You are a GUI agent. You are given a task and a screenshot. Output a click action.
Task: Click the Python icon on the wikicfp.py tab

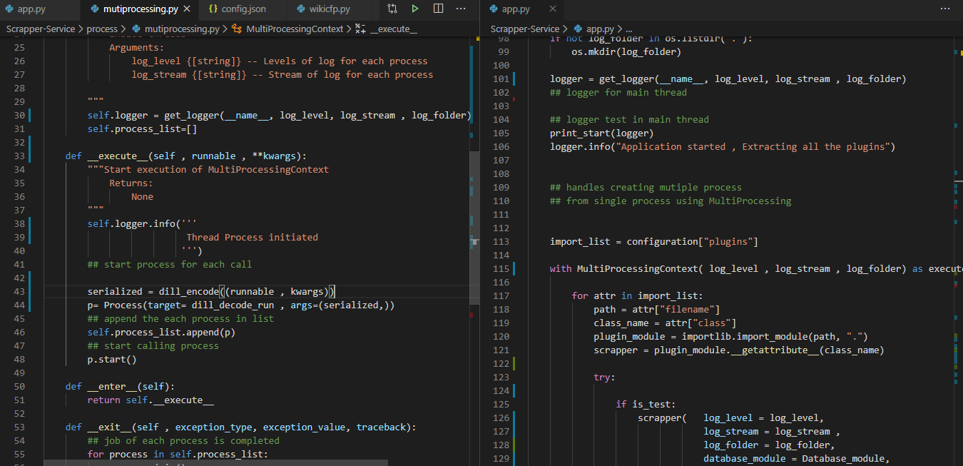point(298,10)
